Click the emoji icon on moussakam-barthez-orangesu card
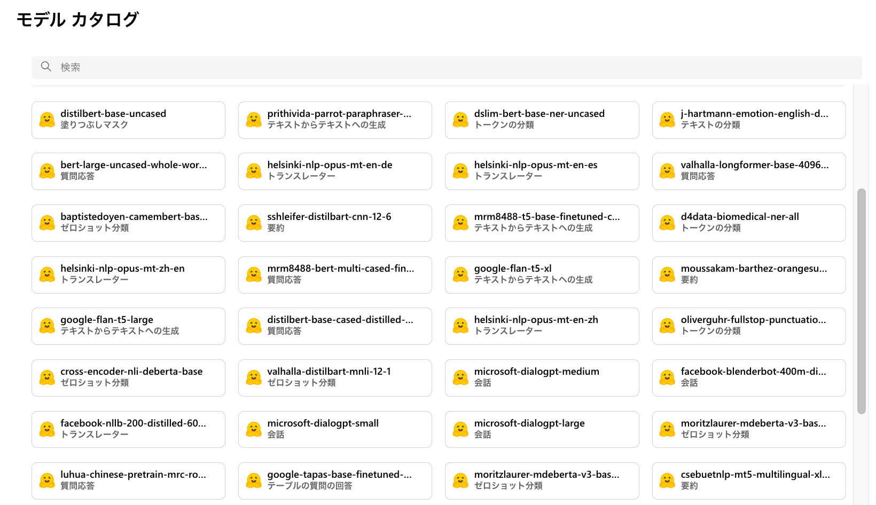This screenshot has height=505, width=876. pos(667,274)
